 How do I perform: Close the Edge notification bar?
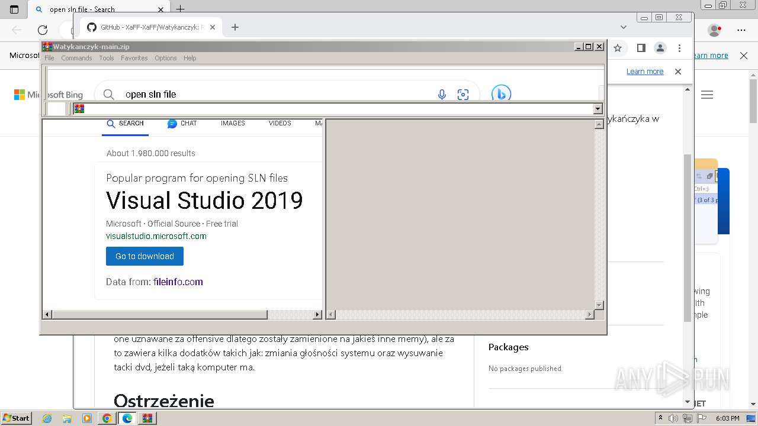(744, 56)
